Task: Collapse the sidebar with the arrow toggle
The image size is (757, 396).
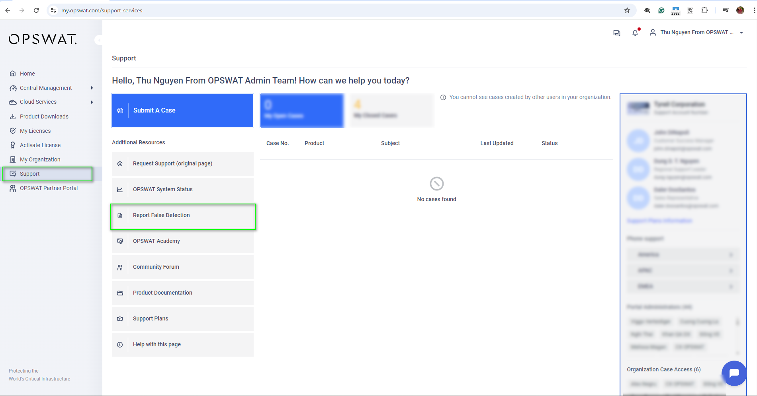Action: pos(99,40)
